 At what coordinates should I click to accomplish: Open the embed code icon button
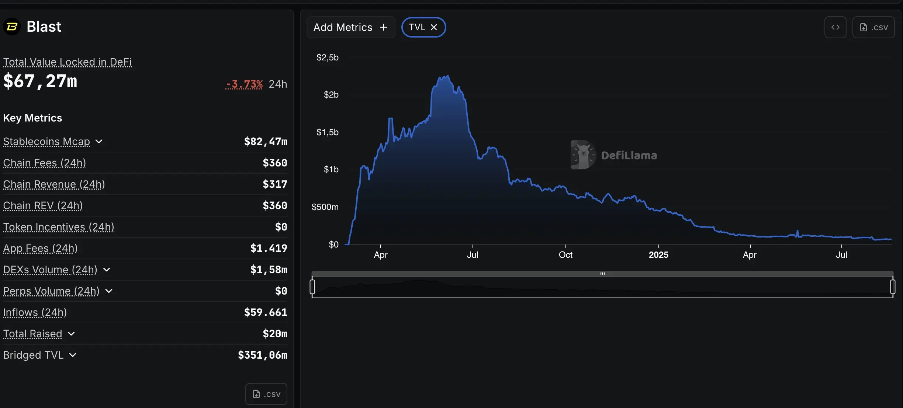click(x=835, y=27)
